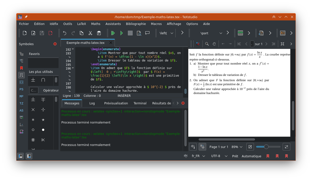Click the Save file toolbar icon
Viewport: 312px width, 180px height.
[x=42, y=33]
